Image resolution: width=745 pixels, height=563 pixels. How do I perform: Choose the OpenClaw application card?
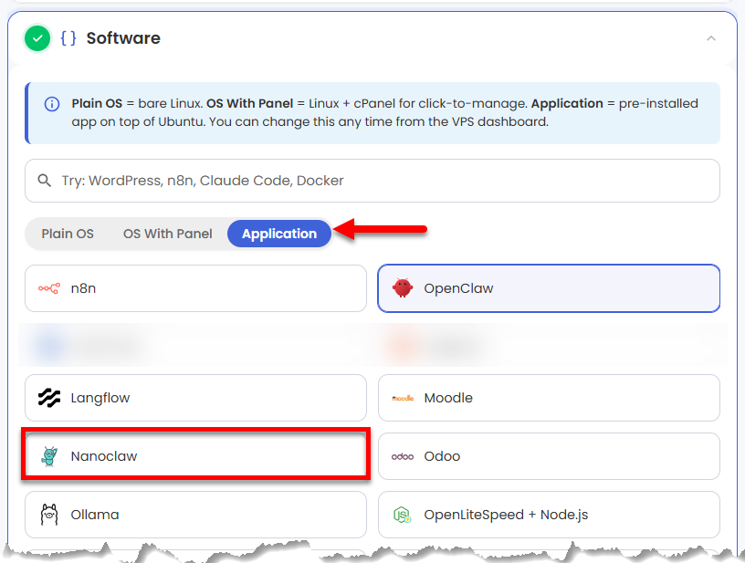[549, 288]
